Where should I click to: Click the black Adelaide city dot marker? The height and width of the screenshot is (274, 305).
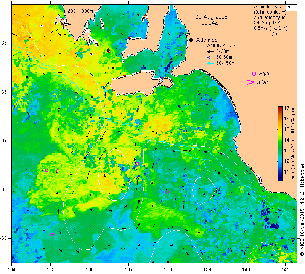coord(191,40)
